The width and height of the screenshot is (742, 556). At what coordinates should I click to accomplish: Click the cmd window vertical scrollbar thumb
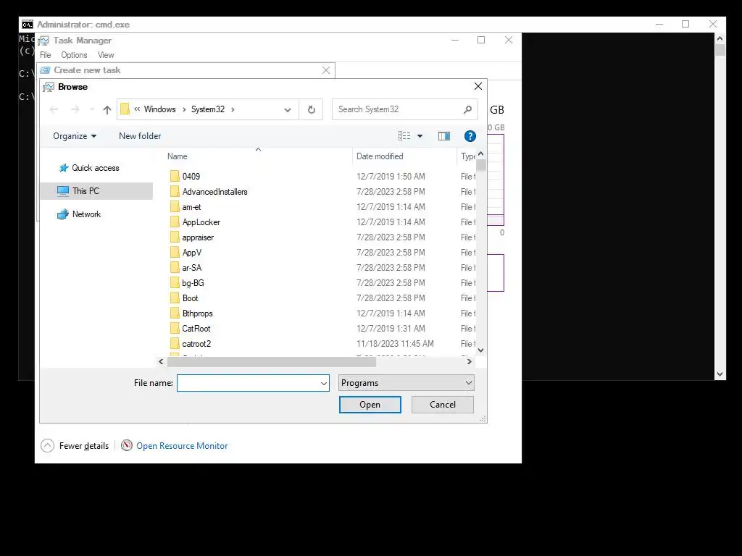(x=720, y=50)
